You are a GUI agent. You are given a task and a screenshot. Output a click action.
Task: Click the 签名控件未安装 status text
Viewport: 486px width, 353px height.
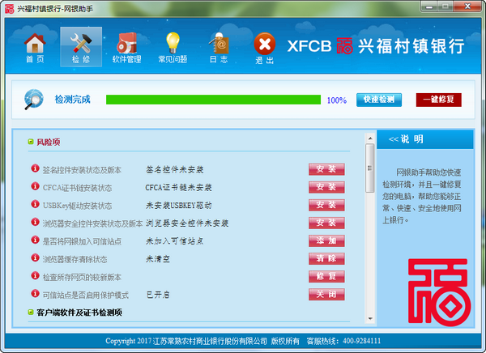174,169
